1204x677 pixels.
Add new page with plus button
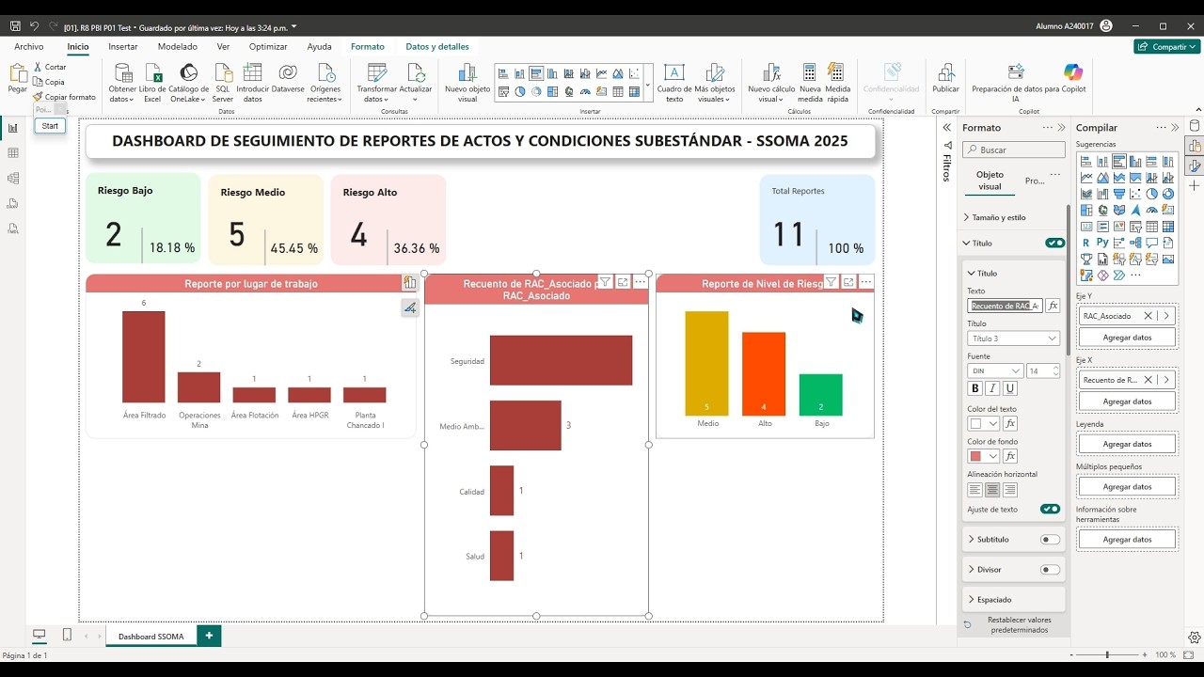(209, 636)
